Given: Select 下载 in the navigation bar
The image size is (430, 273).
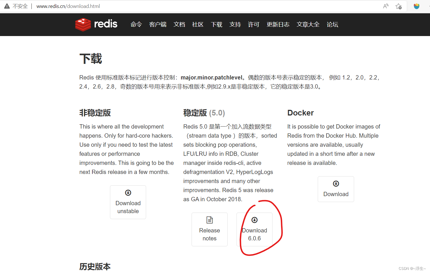Looking at the screenshot, I should pyautogui.click(x=217, y=24).
